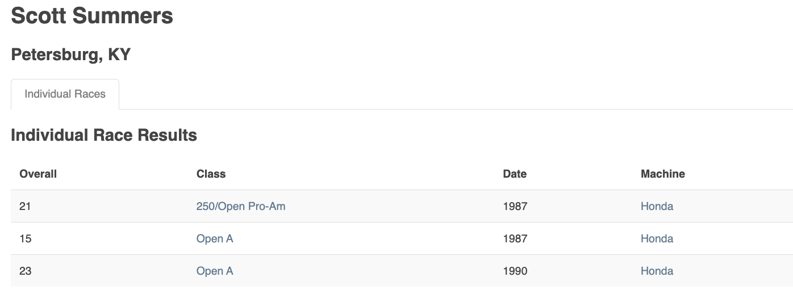Click the Machine column header
This screenshot has height=294, width=793.
pyautogui.click(x=663, y=174)
